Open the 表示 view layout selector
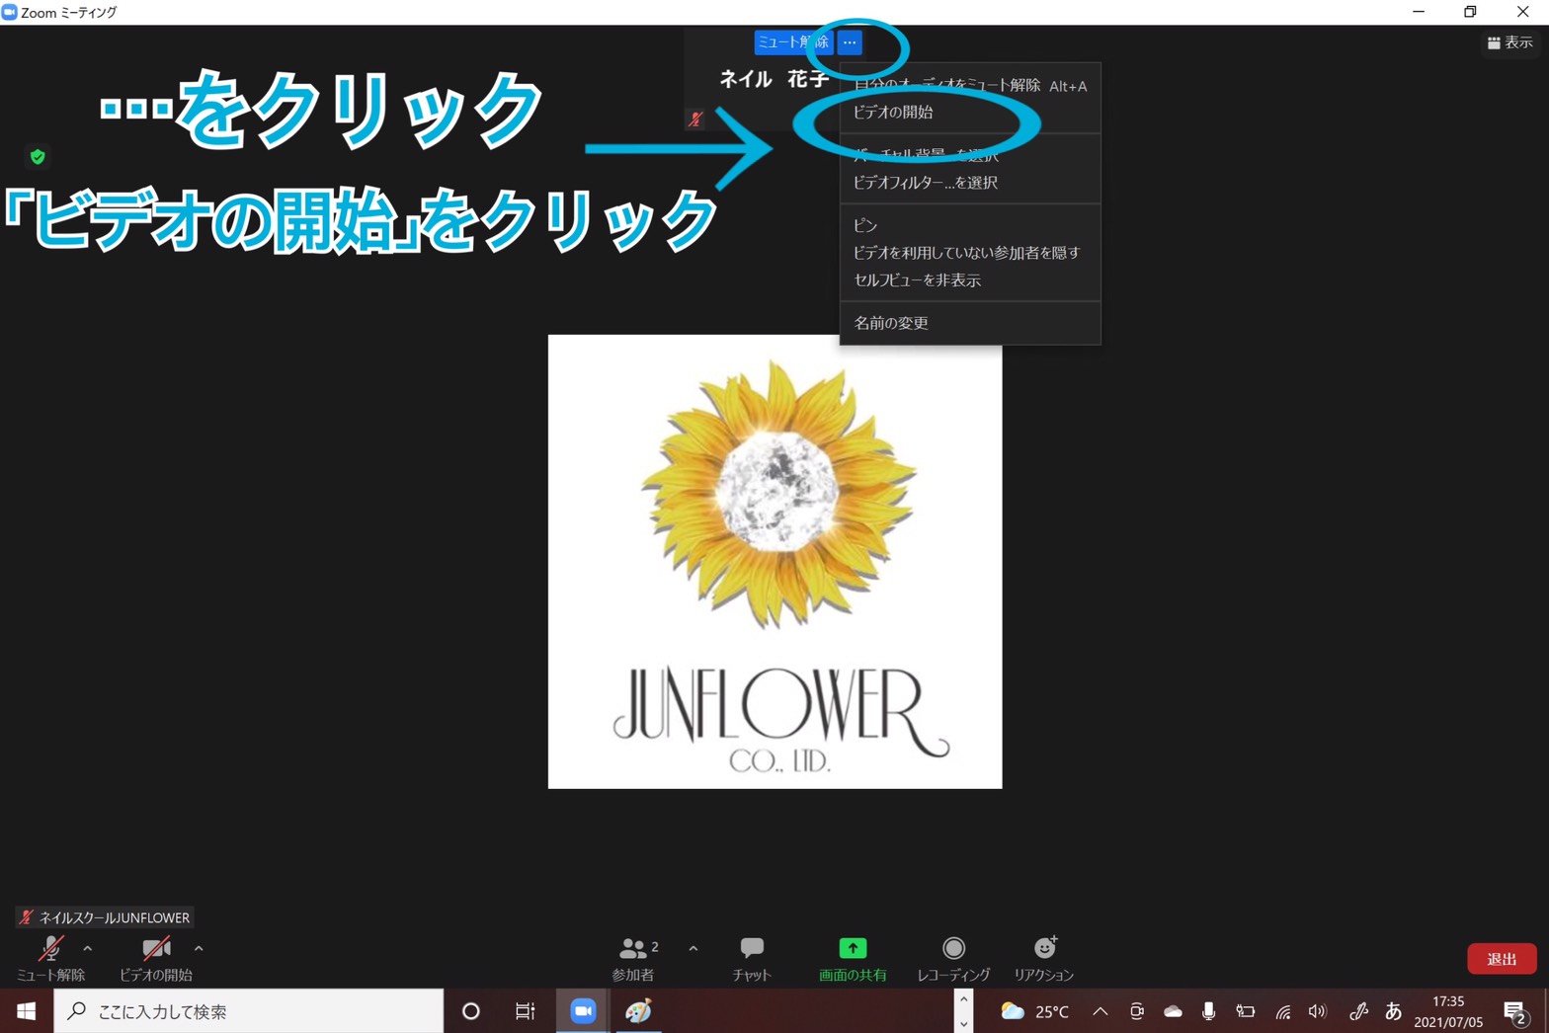This screenshot has height=1033, width=1549. (1509, 42)
